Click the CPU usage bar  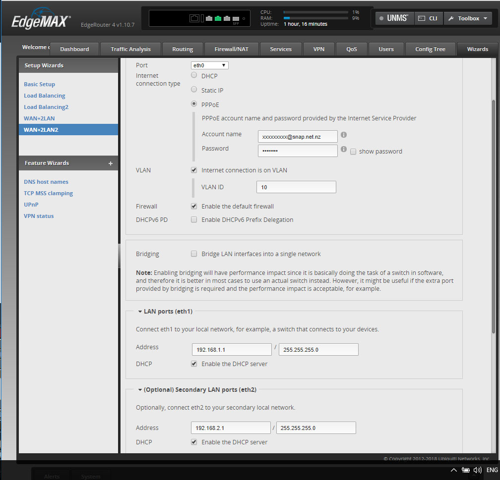315,12
